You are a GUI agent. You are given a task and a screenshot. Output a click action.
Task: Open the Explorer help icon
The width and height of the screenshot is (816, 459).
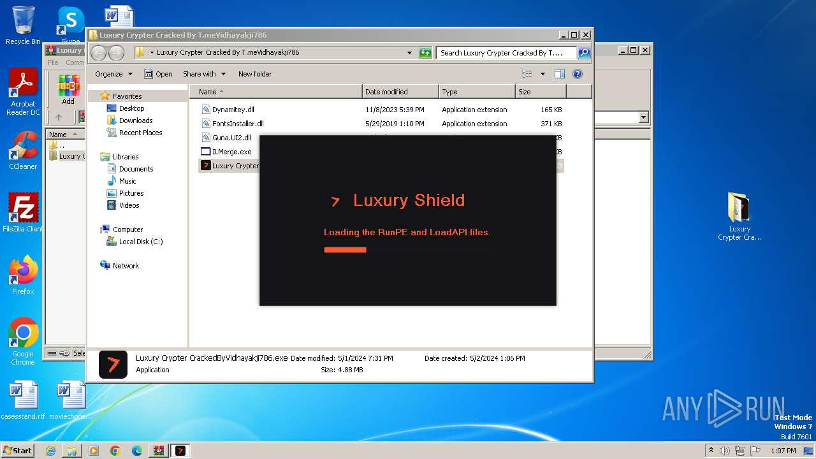[578, 74]
